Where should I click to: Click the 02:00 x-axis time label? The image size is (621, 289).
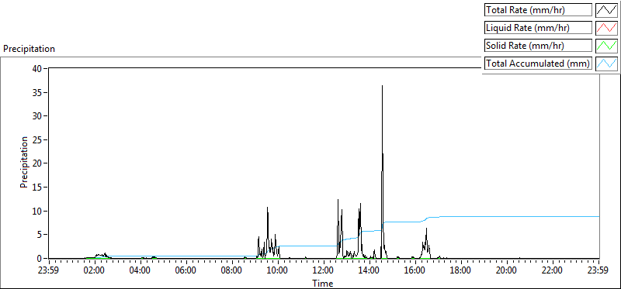click(95, 271)
